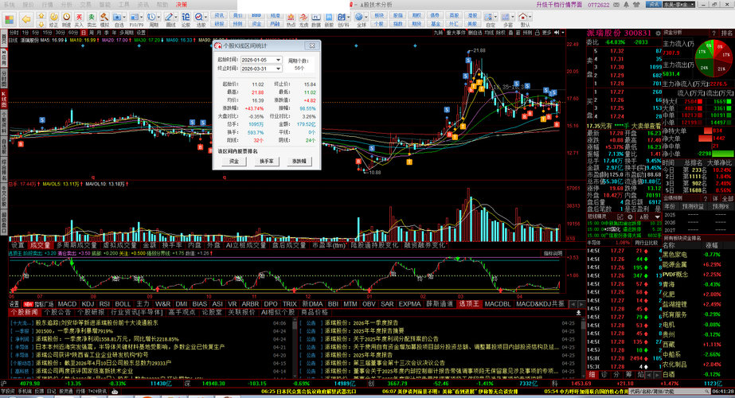The height and width of the screenshot is (398, 735).
Task: Toggle the 九转 indicator
Action: click(438, 33)
